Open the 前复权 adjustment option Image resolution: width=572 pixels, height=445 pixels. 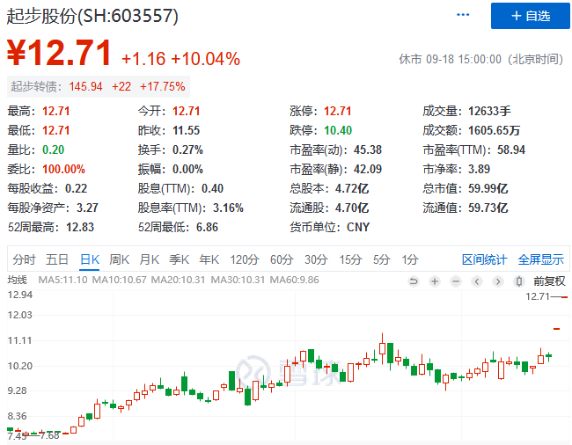pyautogui.click(x=549, y=281)
